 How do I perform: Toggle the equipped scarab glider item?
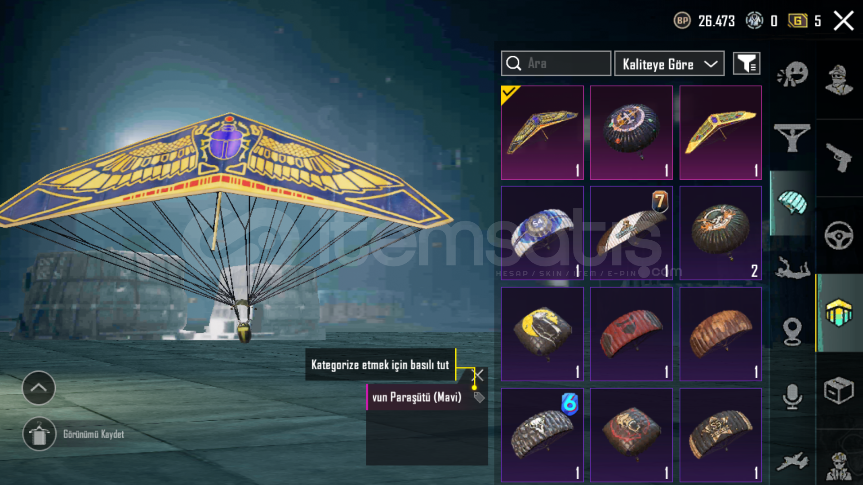pos(542,132)
